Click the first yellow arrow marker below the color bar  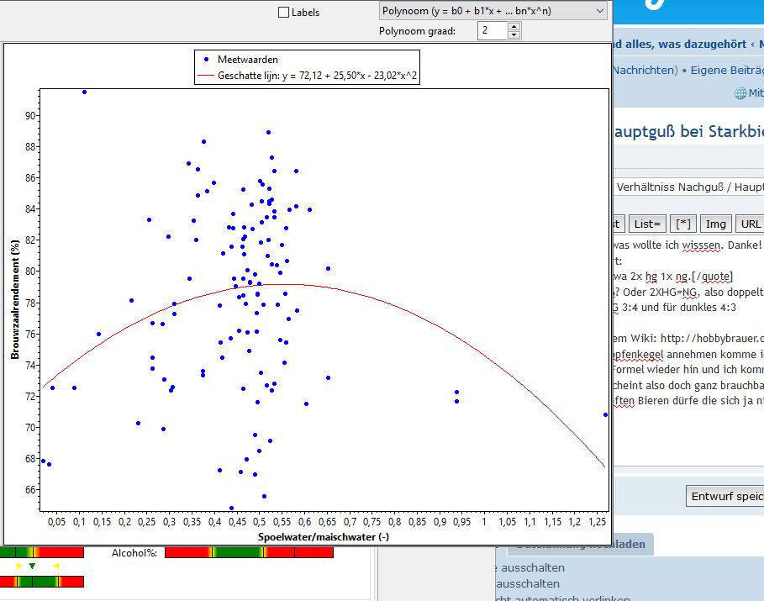pos(18,567)
